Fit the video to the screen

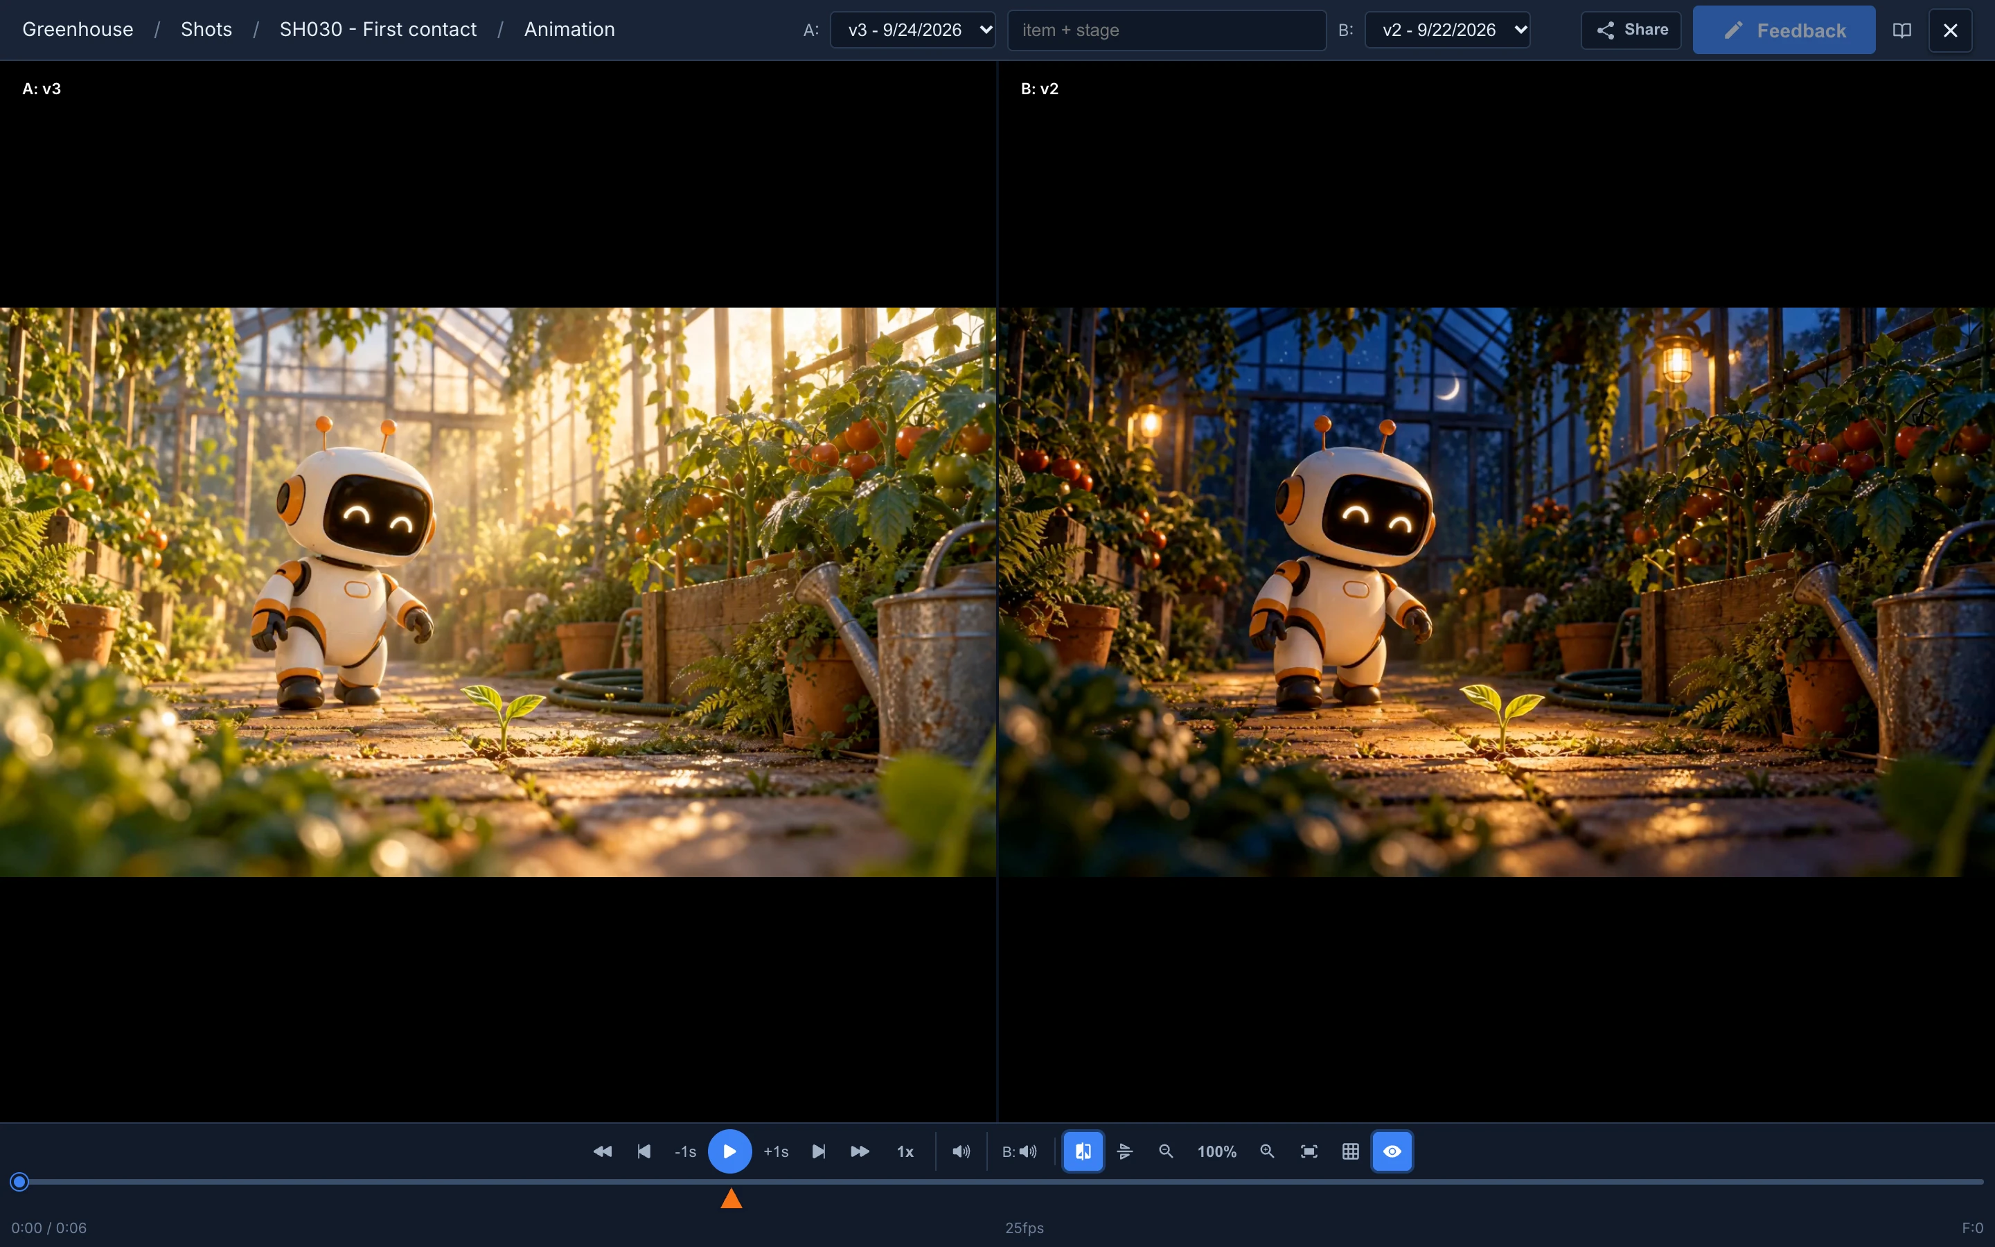1309,1151
